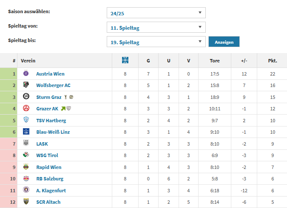Open the season dropdown showing 24/25
Screen dimensions: 287x208
[156, 13]
